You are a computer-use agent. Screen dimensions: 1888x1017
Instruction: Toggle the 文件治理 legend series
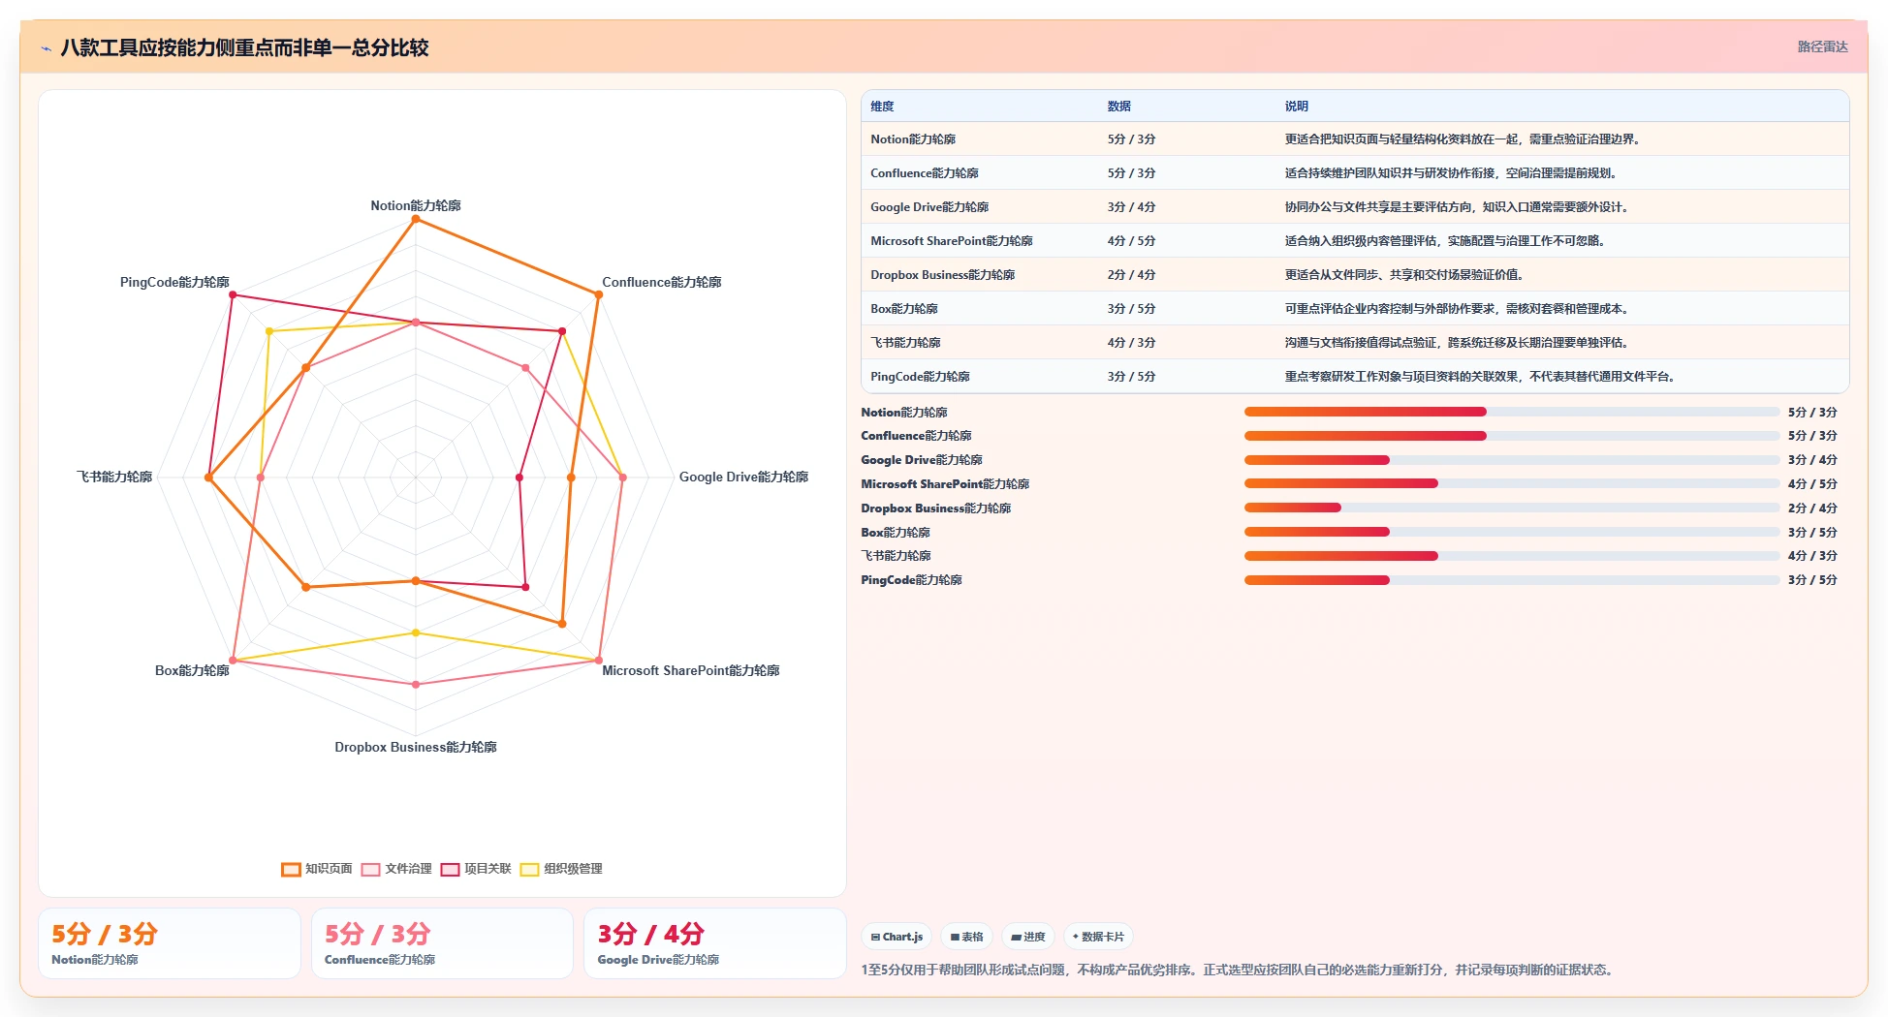click(x=396, y=869)
